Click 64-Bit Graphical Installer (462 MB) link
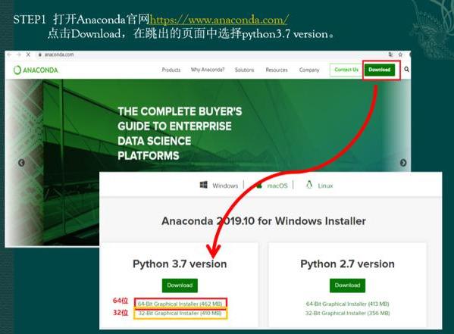This screenshot has height=334, width=454. (x=180, y=304)
